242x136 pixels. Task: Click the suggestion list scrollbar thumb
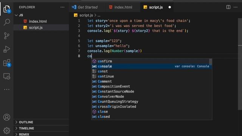coord(211,62)
